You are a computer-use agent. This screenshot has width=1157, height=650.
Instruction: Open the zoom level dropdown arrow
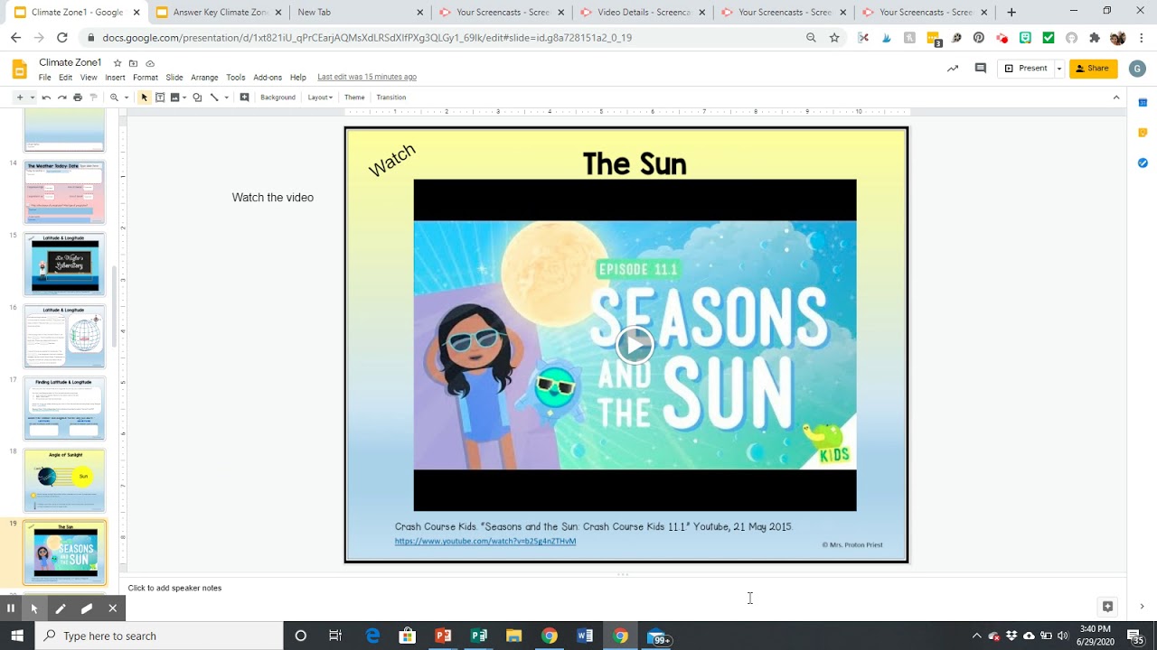pos(126,97)
